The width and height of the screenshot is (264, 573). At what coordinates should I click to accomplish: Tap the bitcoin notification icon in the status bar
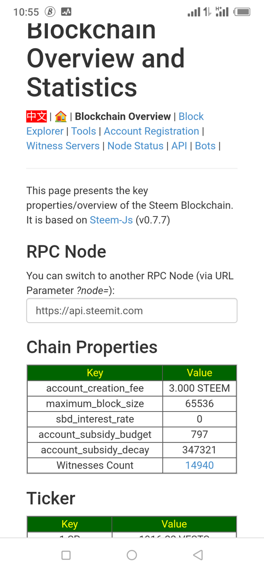(50, 12)
